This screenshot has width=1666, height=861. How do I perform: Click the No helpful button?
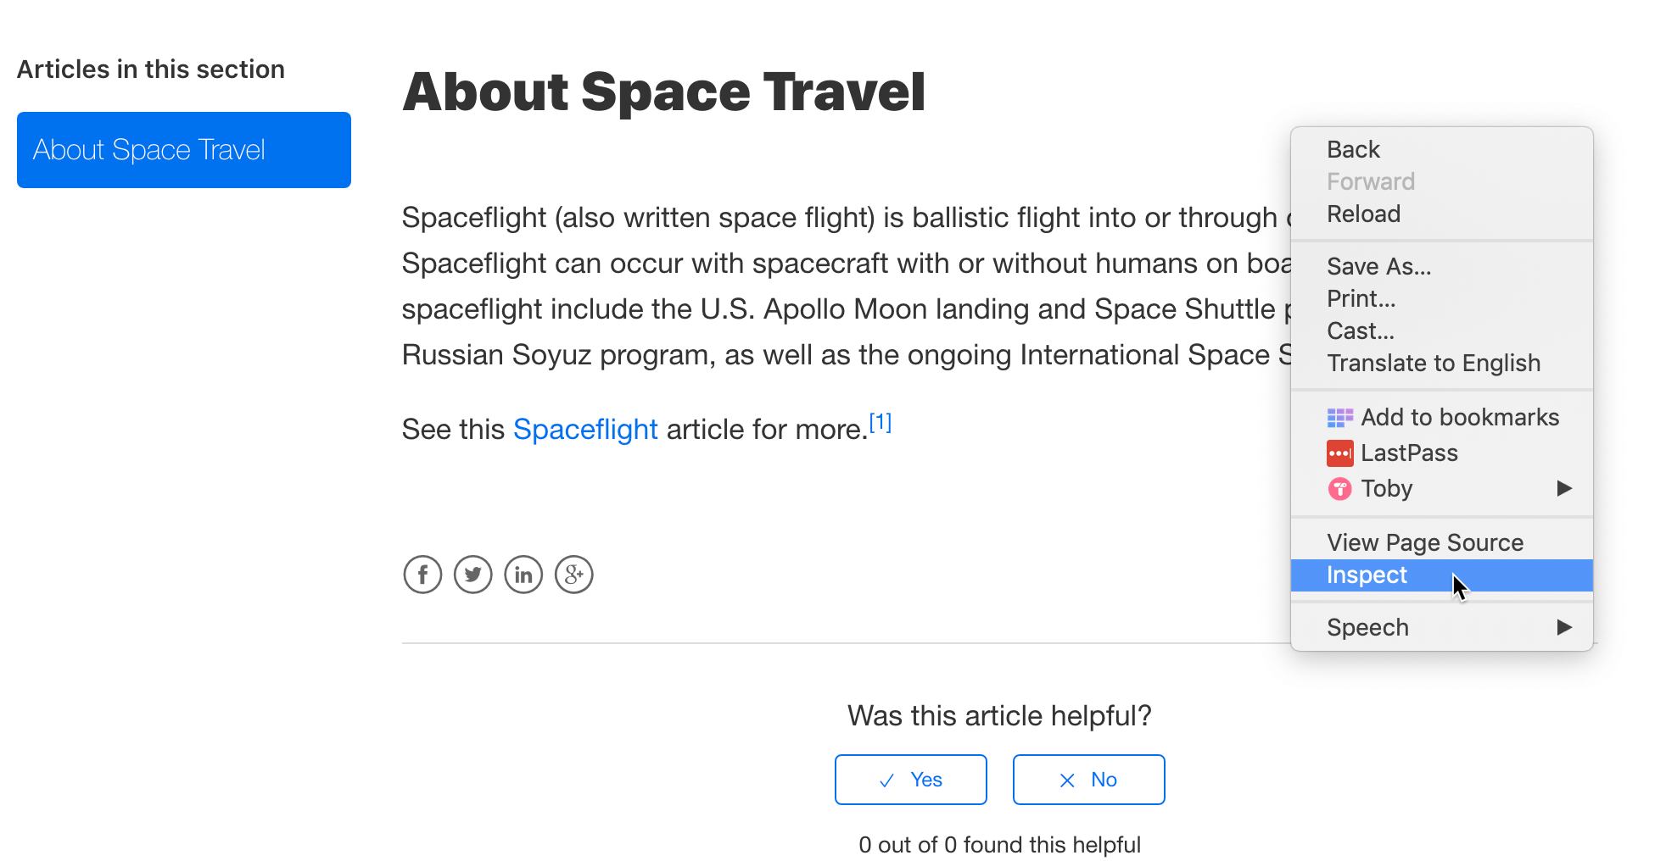pos(1088,780)
